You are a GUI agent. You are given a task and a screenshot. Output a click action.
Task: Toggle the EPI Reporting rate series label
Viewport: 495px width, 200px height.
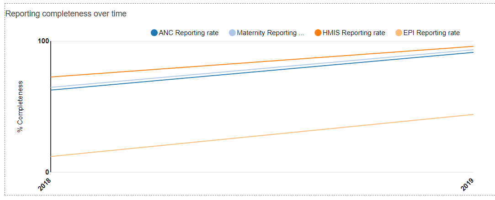coord(431,33)
